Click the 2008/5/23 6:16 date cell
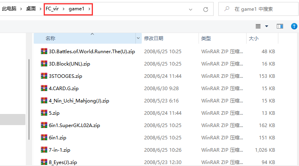Viewport: 299px width, 166px height. (161, 101)
